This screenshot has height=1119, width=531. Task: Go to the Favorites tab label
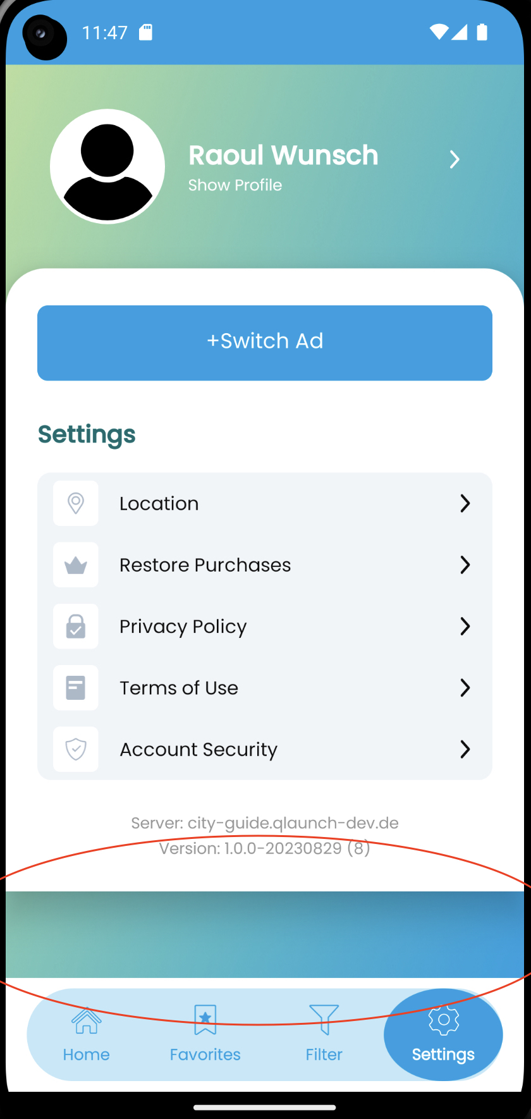205,1055
